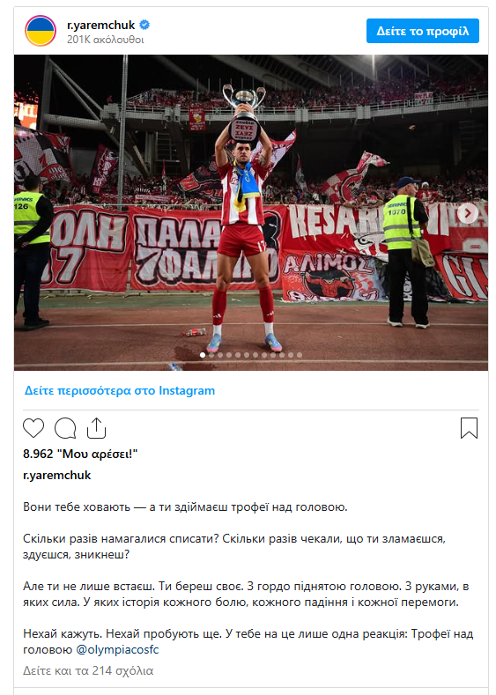Screen dimensions: 496x695
Task: Click the @olympiacosfc mention
Action: [117, 650]
